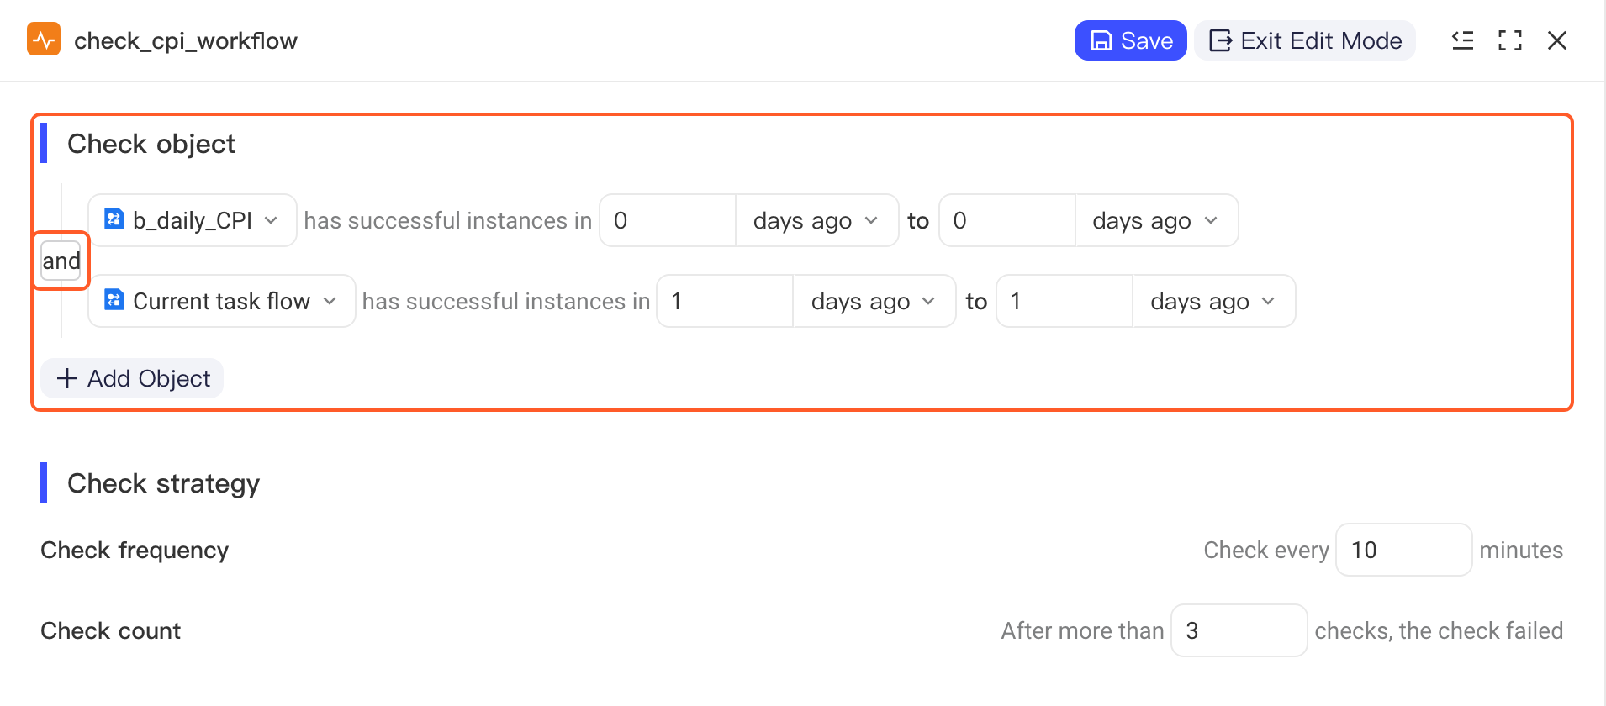Click the end offset field of b_daily_CPI row
1606x706 pixels.
point(1007,220)
